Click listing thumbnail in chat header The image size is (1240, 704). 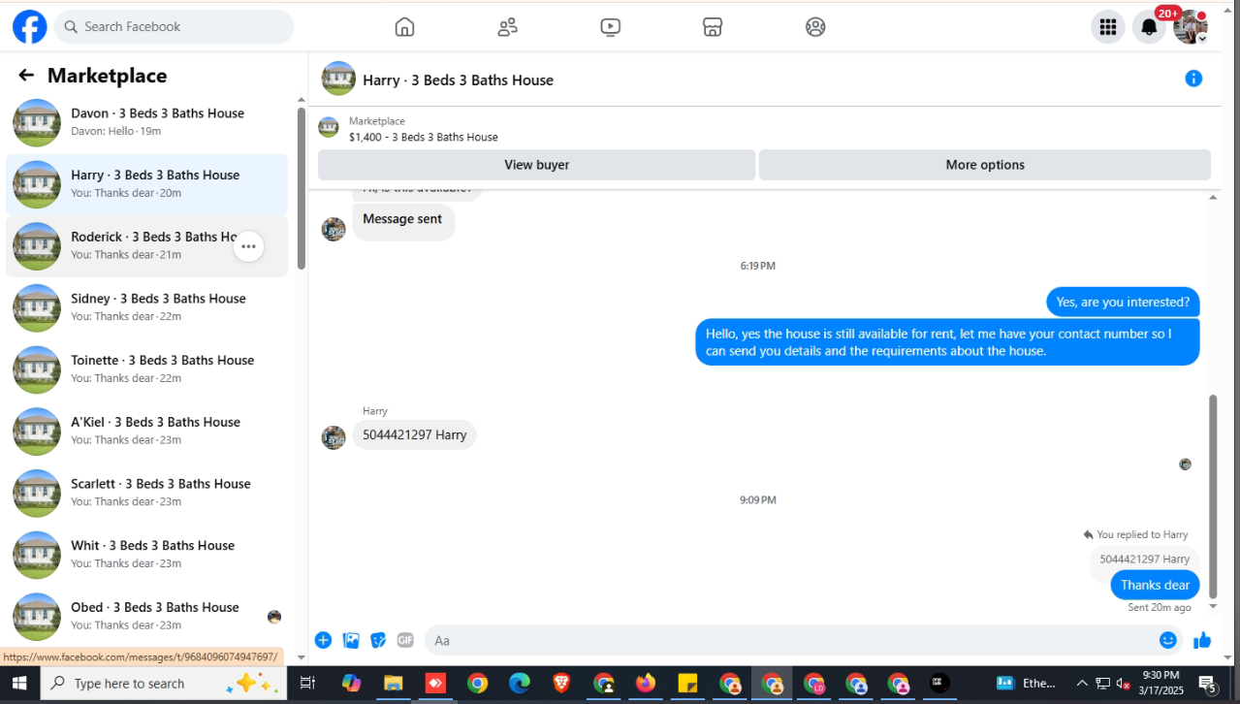[338, 79]
